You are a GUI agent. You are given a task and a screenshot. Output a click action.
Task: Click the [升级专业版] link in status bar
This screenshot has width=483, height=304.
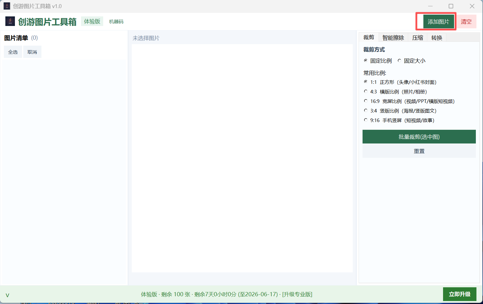(297, 294)
